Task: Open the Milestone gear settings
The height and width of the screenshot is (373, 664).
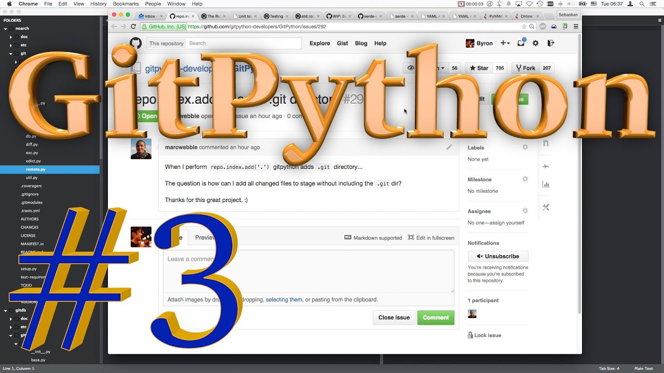Action: point(525,179)
